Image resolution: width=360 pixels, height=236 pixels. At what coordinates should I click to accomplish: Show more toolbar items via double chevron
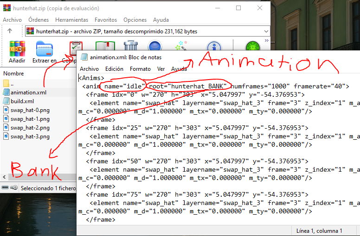(x=267, y=41)
